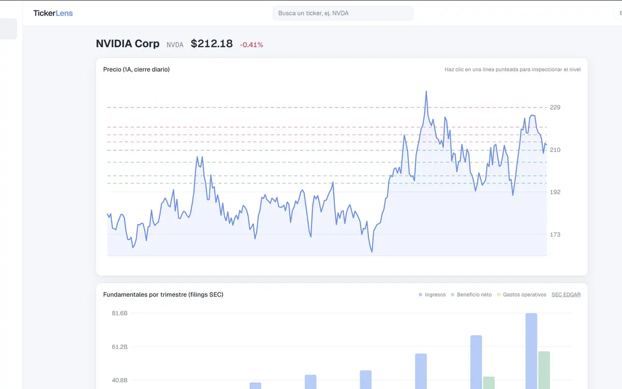Click the $212.18 price
Viewport: 622px width, 389px height.
point(211,44)
